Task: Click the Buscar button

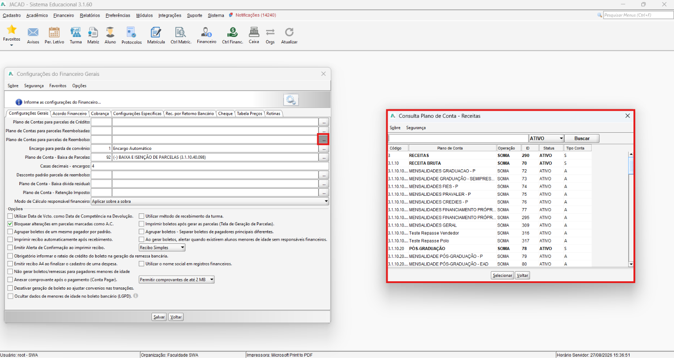Action: [x=582, y=138]
